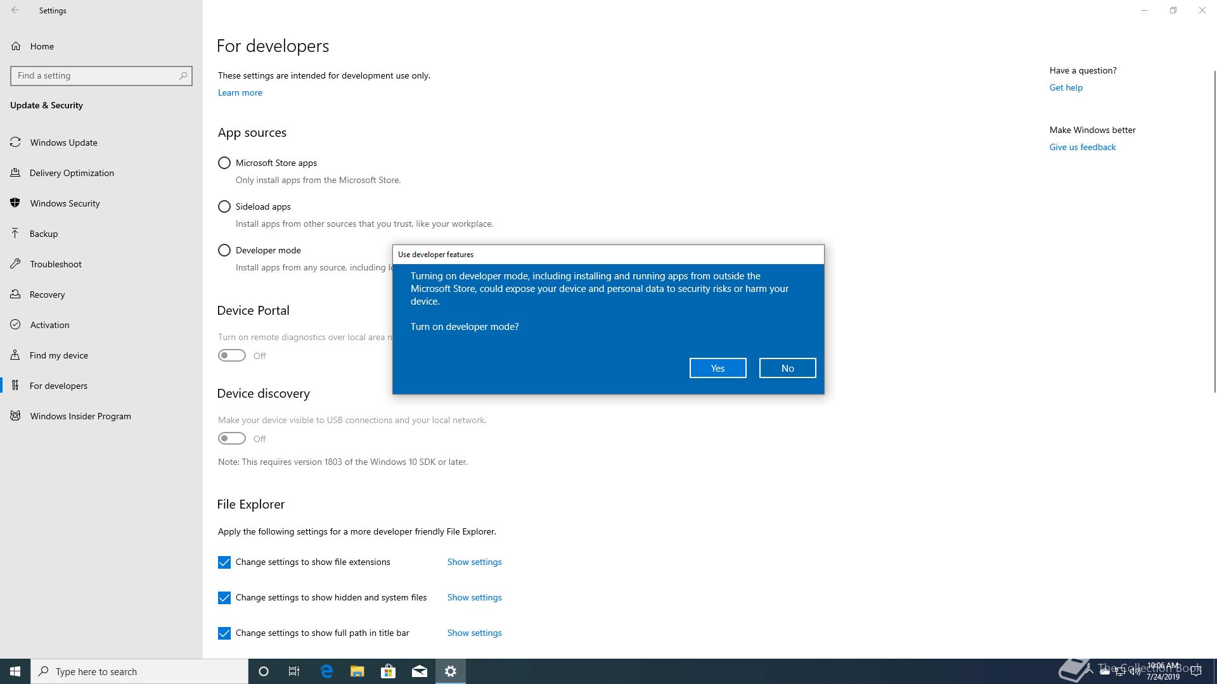
Task: Click the Windows Update sync icon
Action: pyautogui.click(x=16, y=142)
